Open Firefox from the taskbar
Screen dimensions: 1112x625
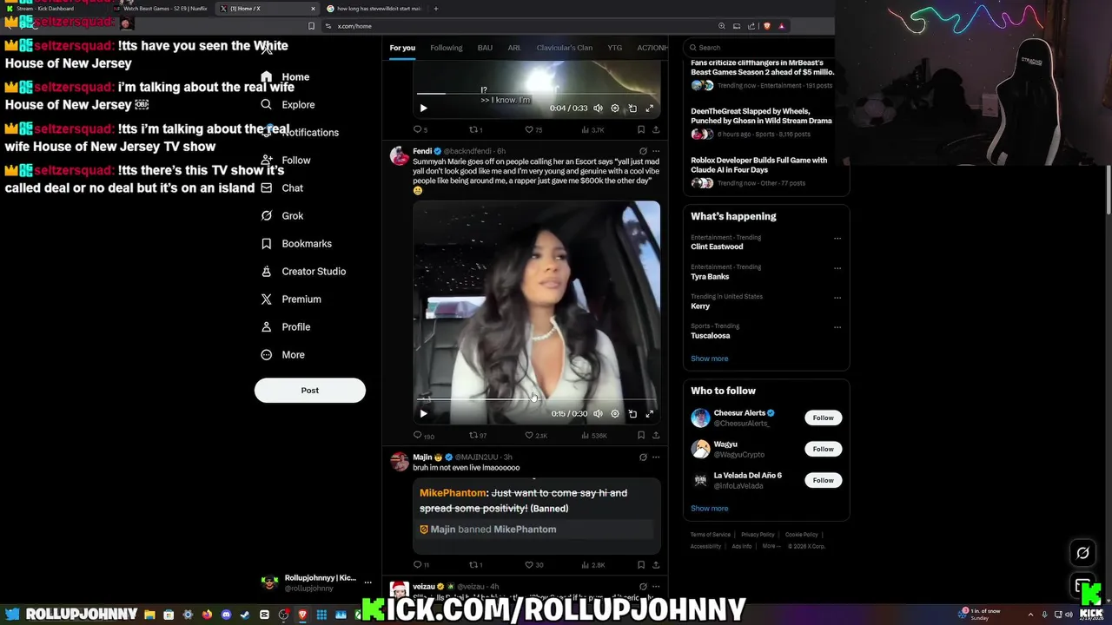pos(207,615)
